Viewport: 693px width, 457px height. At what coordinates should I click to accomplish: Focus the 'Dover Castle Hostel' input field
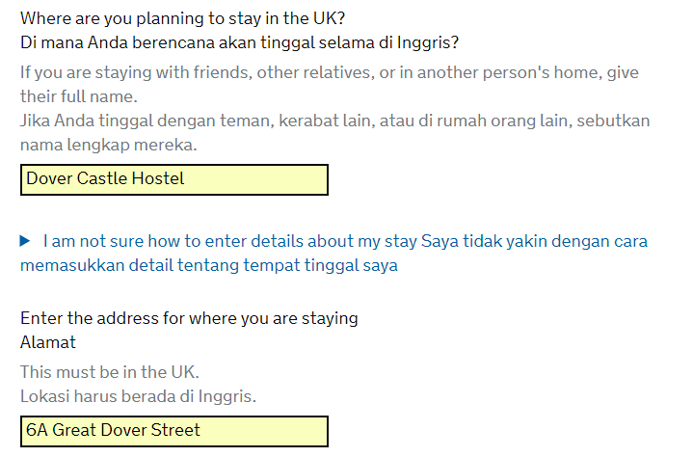(x=173, y=179)
